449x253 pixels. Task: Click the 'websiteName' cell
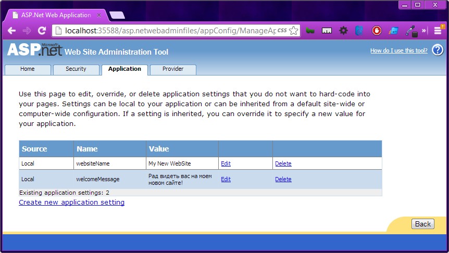(x=110, y=163)
